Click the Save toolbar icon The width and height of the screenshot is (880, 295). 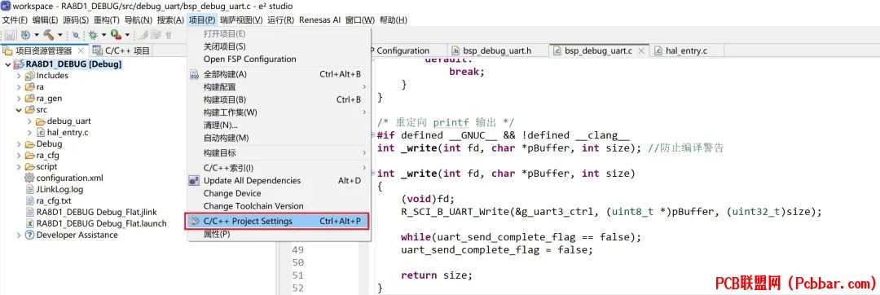[10, 35]
